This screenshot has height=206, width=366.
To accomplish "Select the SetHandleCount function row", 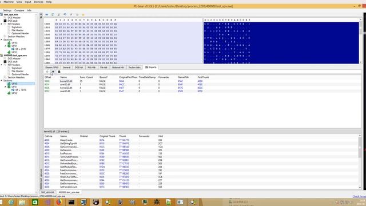I will pyautogui.click(x=201, y=187).
